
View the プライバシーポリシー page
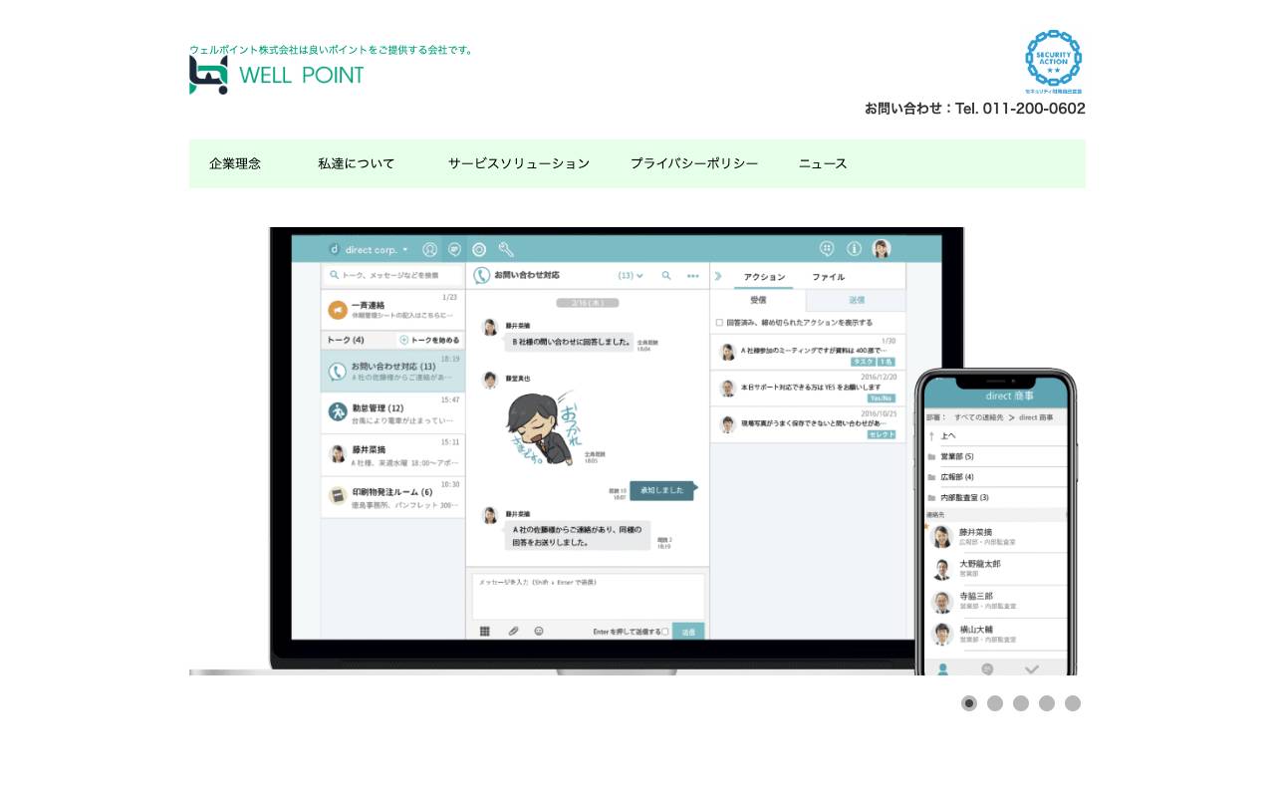pyautogui.click(x=694, y=163)
